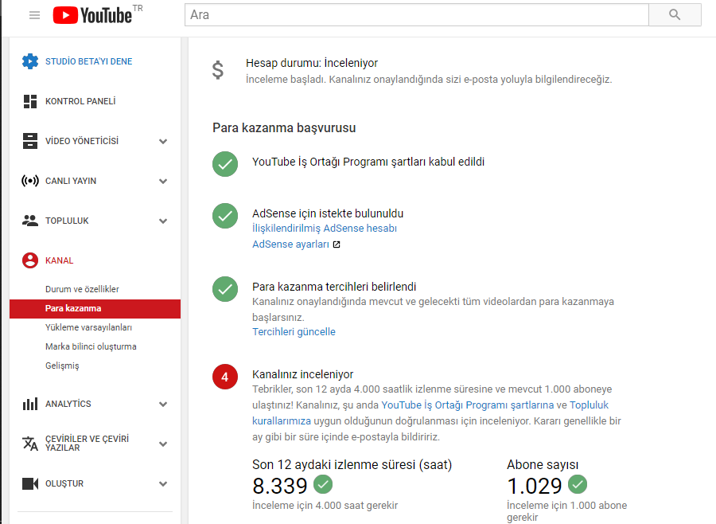Click the Analytics bar chart icon
716x524 pixels.
tap(30, 404)
